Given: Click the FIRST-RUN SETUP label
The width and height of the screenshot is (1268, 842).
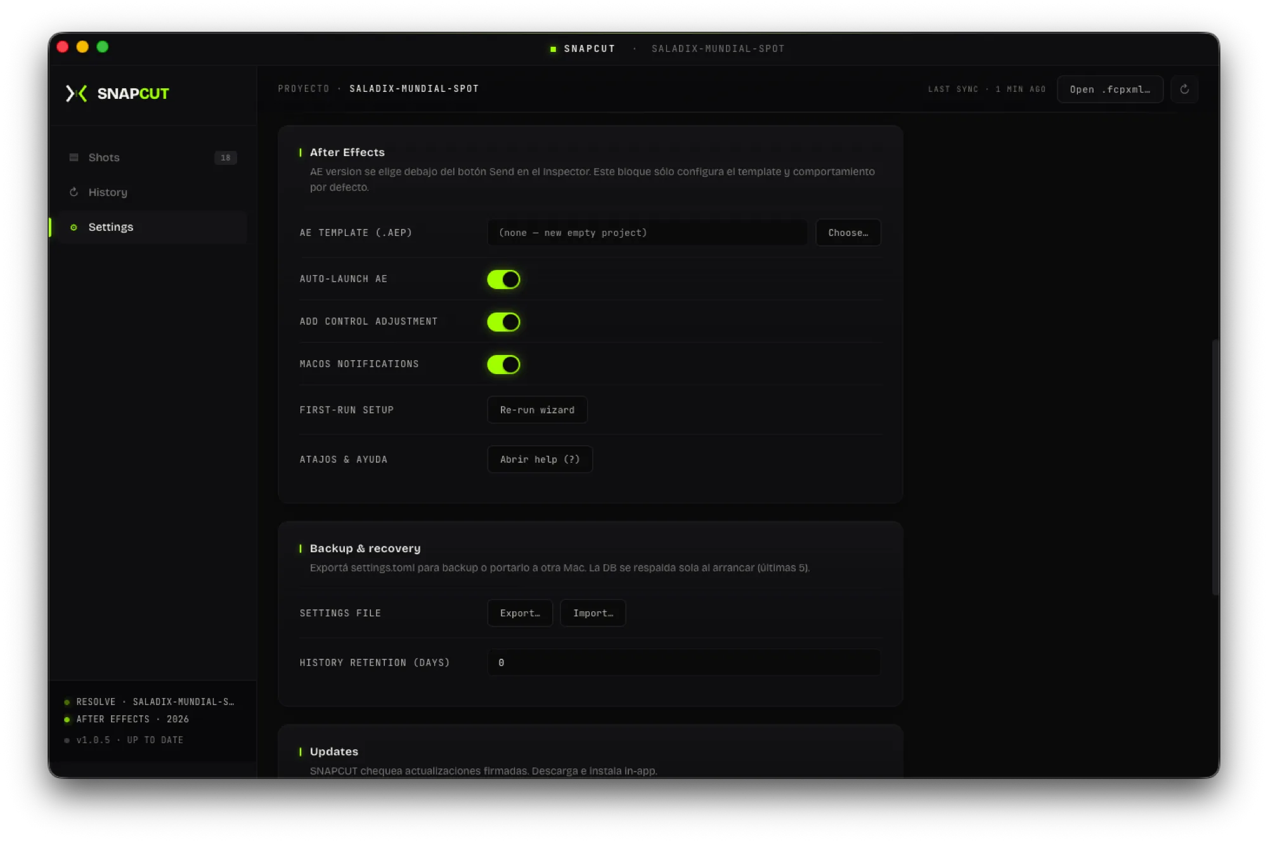Looking at the screenshot, I should pos(347,410).
